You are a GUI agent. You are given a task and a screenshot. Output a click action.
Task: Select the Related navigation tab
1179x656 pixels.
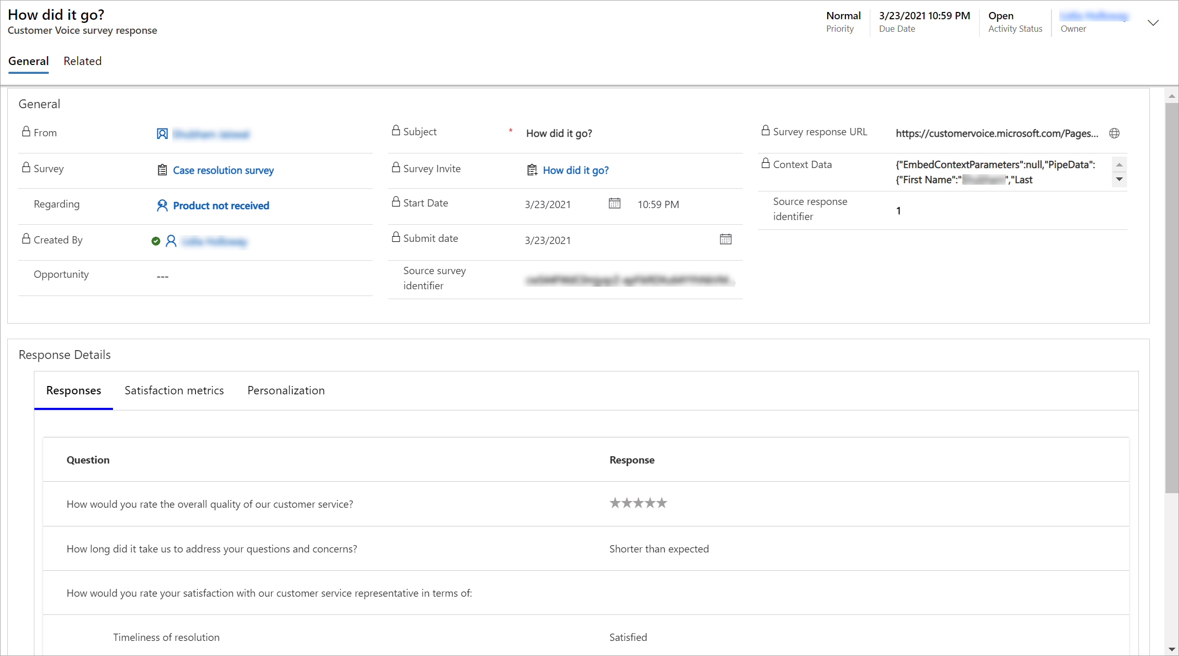click(82, 60)
